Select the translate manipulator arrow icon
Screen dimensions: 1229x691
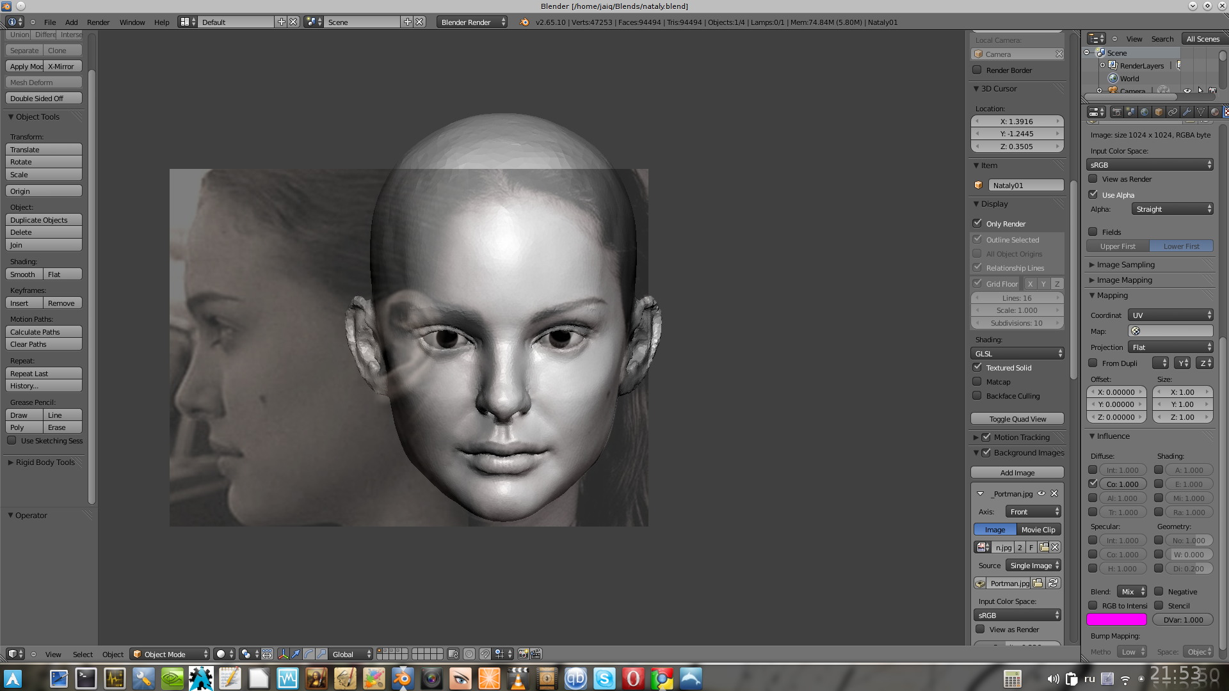pos(296,654)
